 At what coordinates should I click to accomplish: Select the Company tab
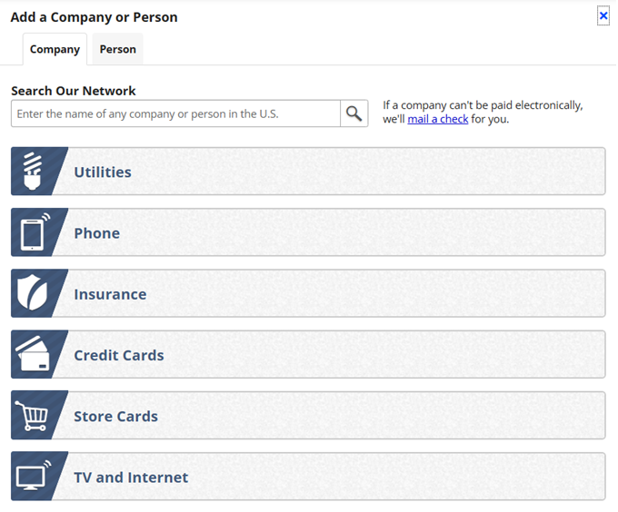(x=55, y=49)
